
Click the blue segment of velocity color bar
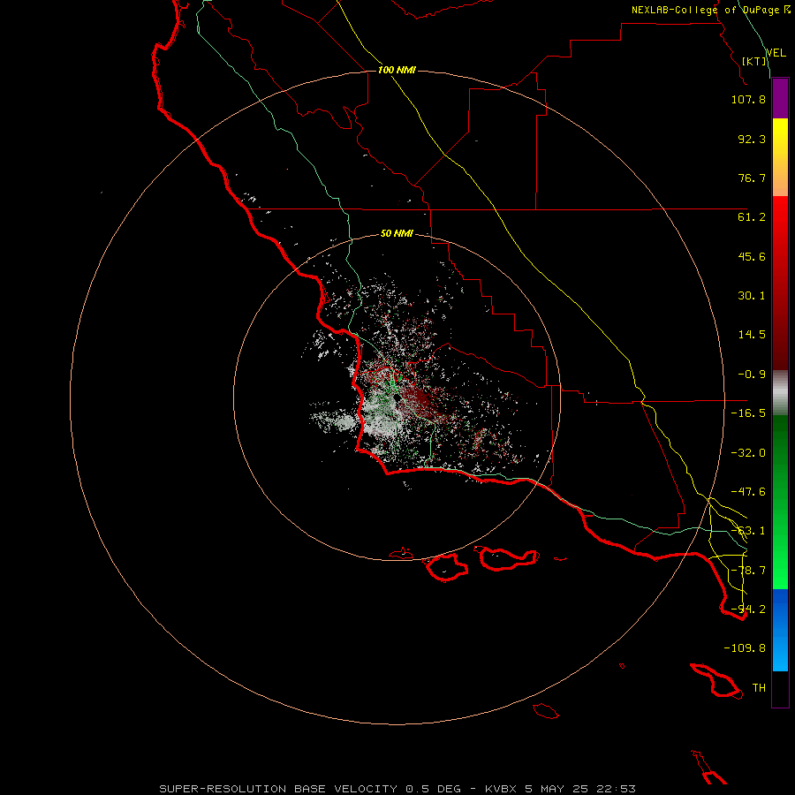click(780, 630)
